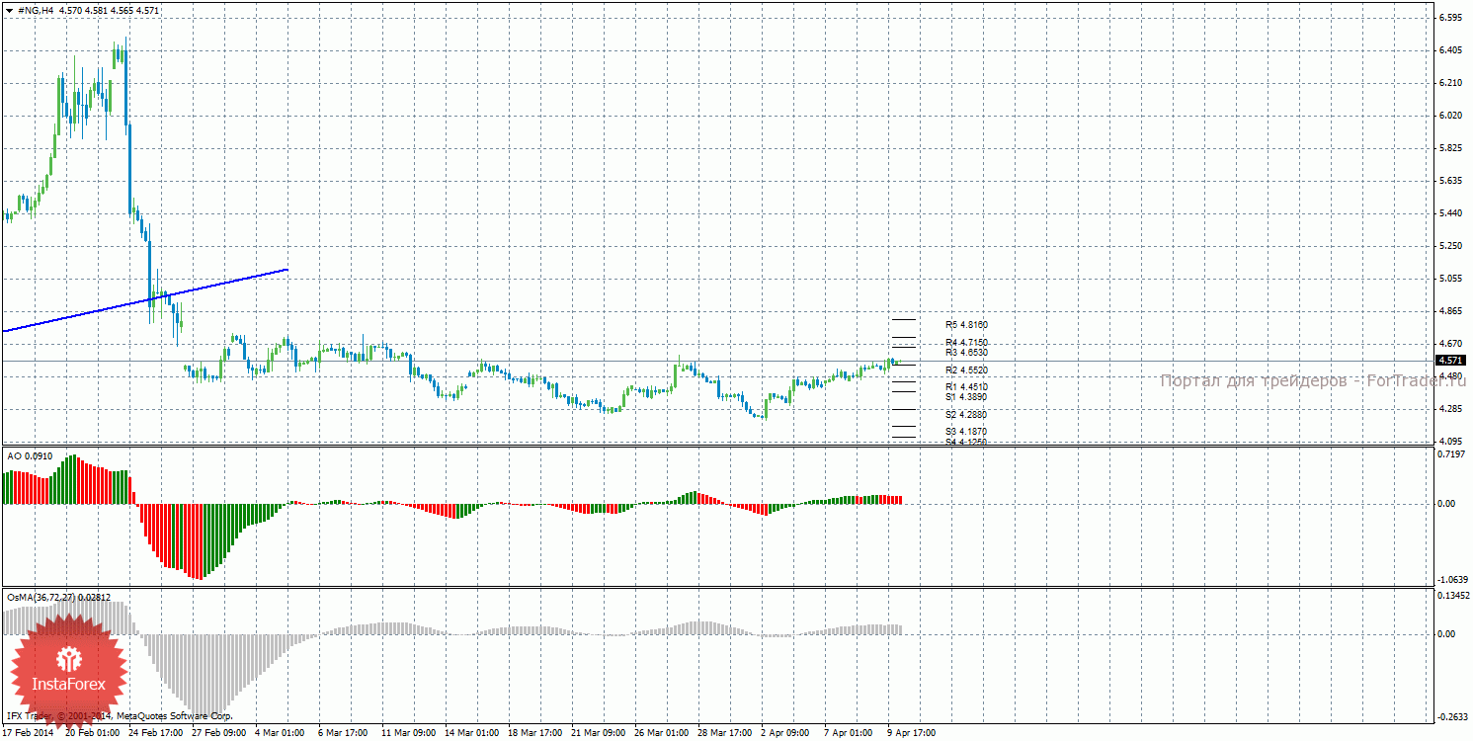
Task: Select the R5 4.8160 pivot level label
Action: (966, 324)
